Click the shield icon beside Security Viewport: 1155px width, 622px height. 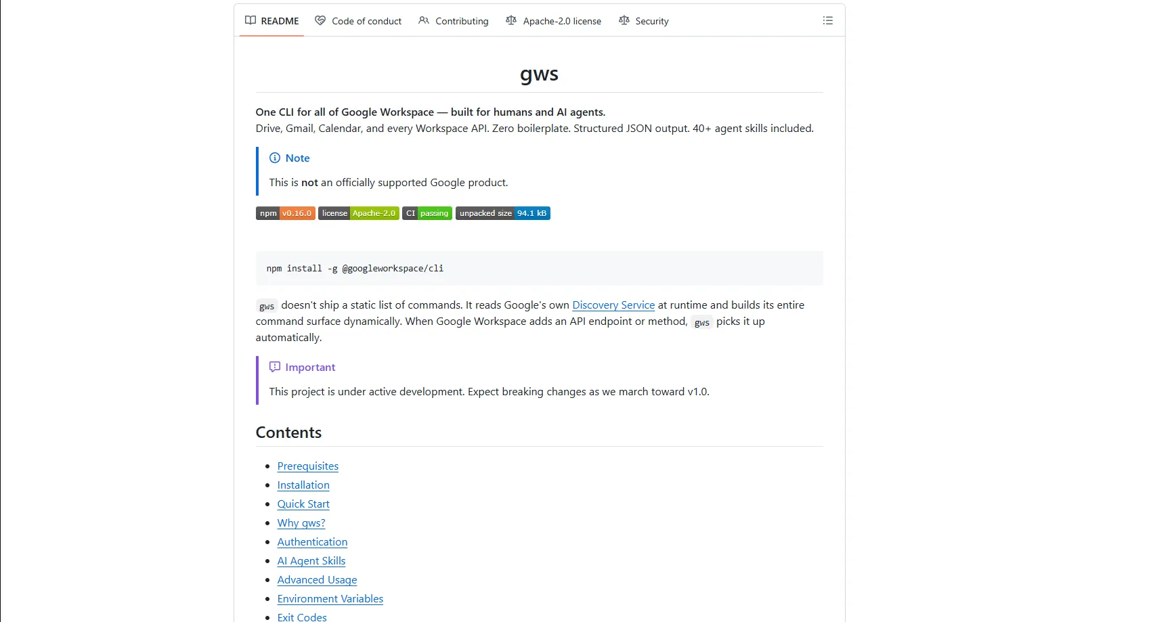624,20
